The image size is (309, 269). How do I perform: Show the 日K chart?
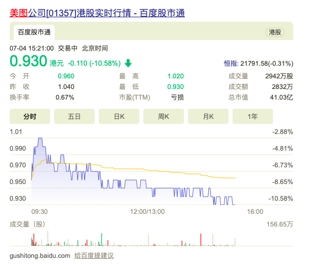[119, 116]
